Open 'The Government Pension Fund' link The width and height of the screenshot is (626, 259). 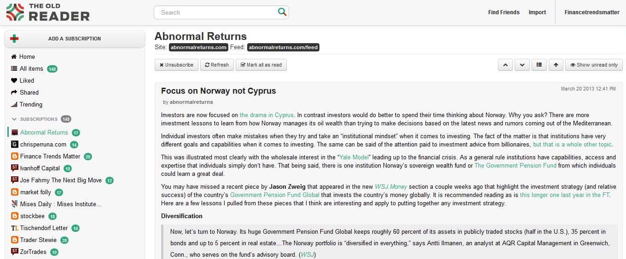[516, 165]
